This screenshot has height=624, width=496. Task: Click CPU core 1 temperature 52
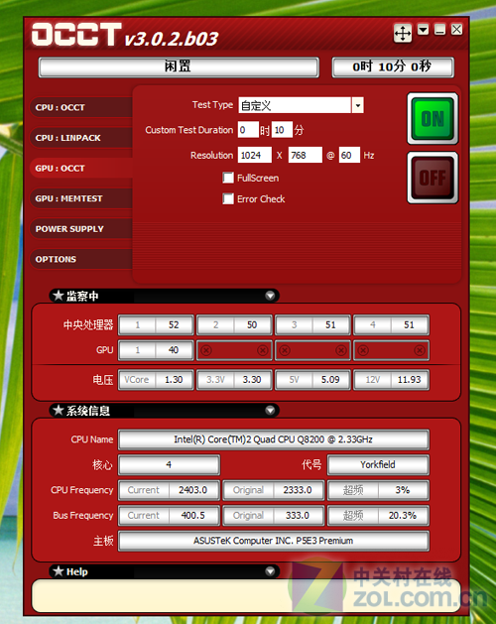pos(174,325)
